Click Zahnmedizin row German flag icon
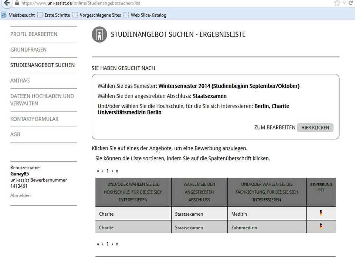 tap(321, 226)
